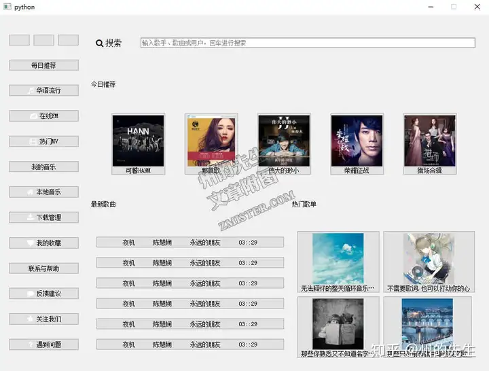Select the 那首歌 album cover
Image resolution: width=489 pixels, height=371 pixels.
coord(211,144)
